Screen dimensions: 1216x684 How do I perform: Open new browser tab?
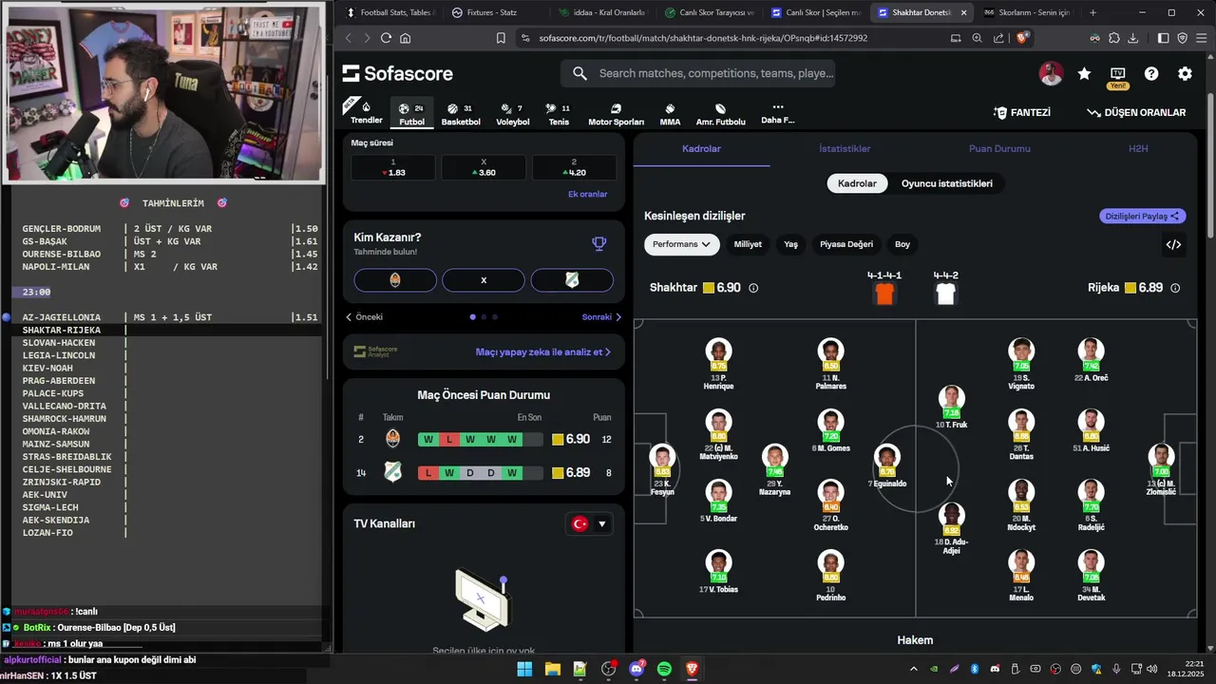[1092, 12]
